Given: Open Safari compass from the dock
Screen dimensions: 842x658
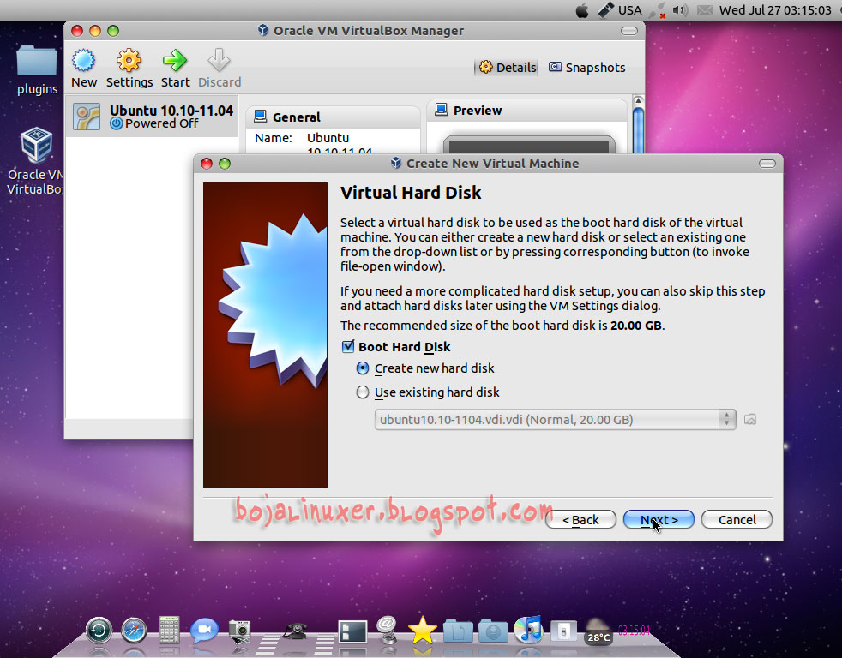Looking at the screenshot, I should (134, 630).
